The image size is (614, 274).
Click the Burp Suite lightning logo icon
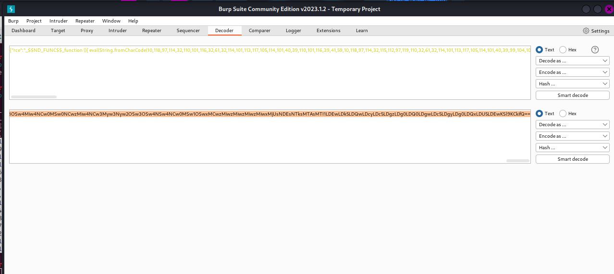tap(11, 9)
